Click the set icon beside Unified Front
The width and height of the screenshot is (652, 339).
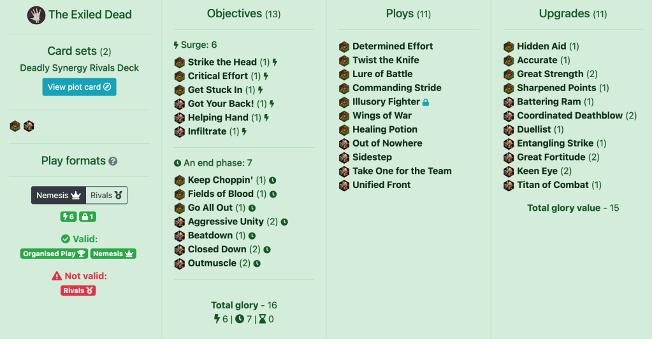point(344,185)
